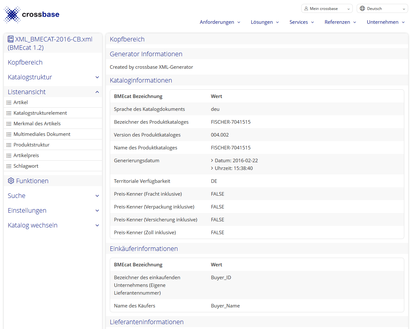Image resolution: width=412 pixels, height=329 pixels.
Task: Collapse the Listenansicht section chevron
Action: tap(97, 92)
